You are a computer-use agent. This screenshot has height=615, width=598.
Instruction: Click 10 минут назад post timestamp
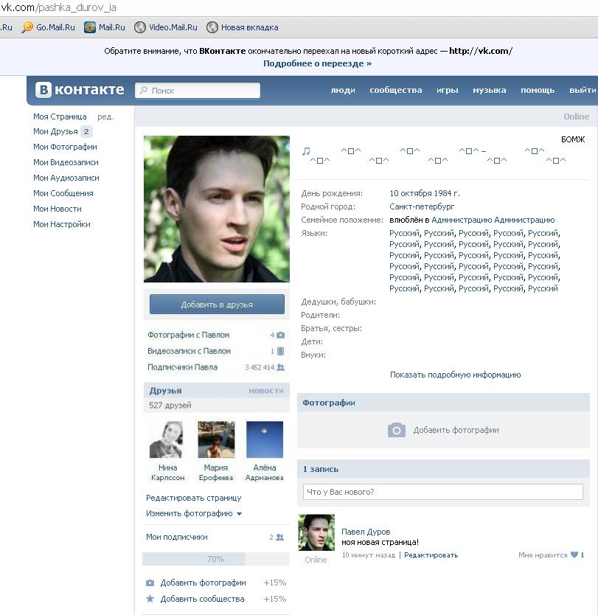click(x=369, y=555)
